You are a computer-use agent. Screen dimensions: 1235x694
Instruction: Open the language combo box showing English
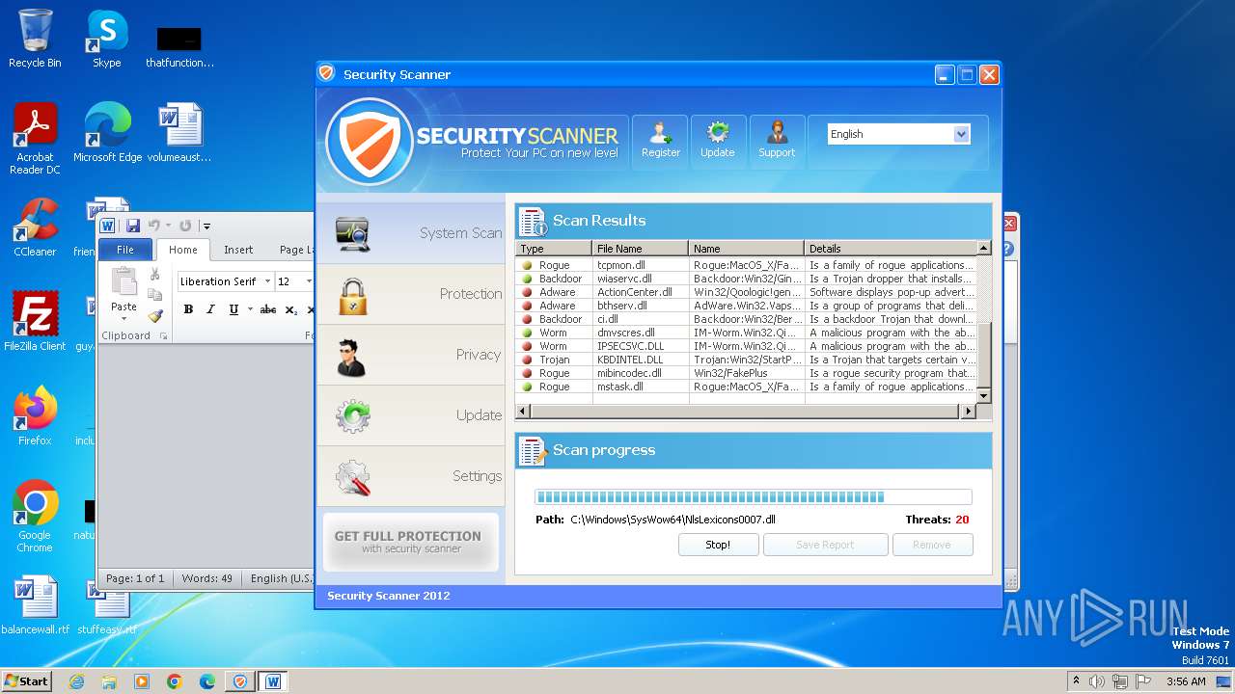898,134
